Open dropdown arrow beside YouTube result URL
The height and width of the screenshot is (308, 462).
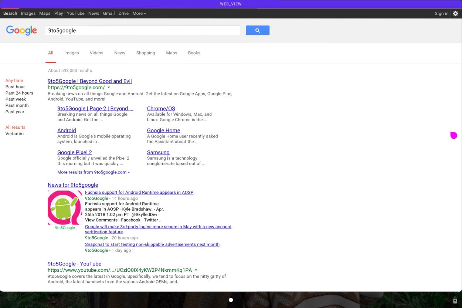[x=196, y=270]
